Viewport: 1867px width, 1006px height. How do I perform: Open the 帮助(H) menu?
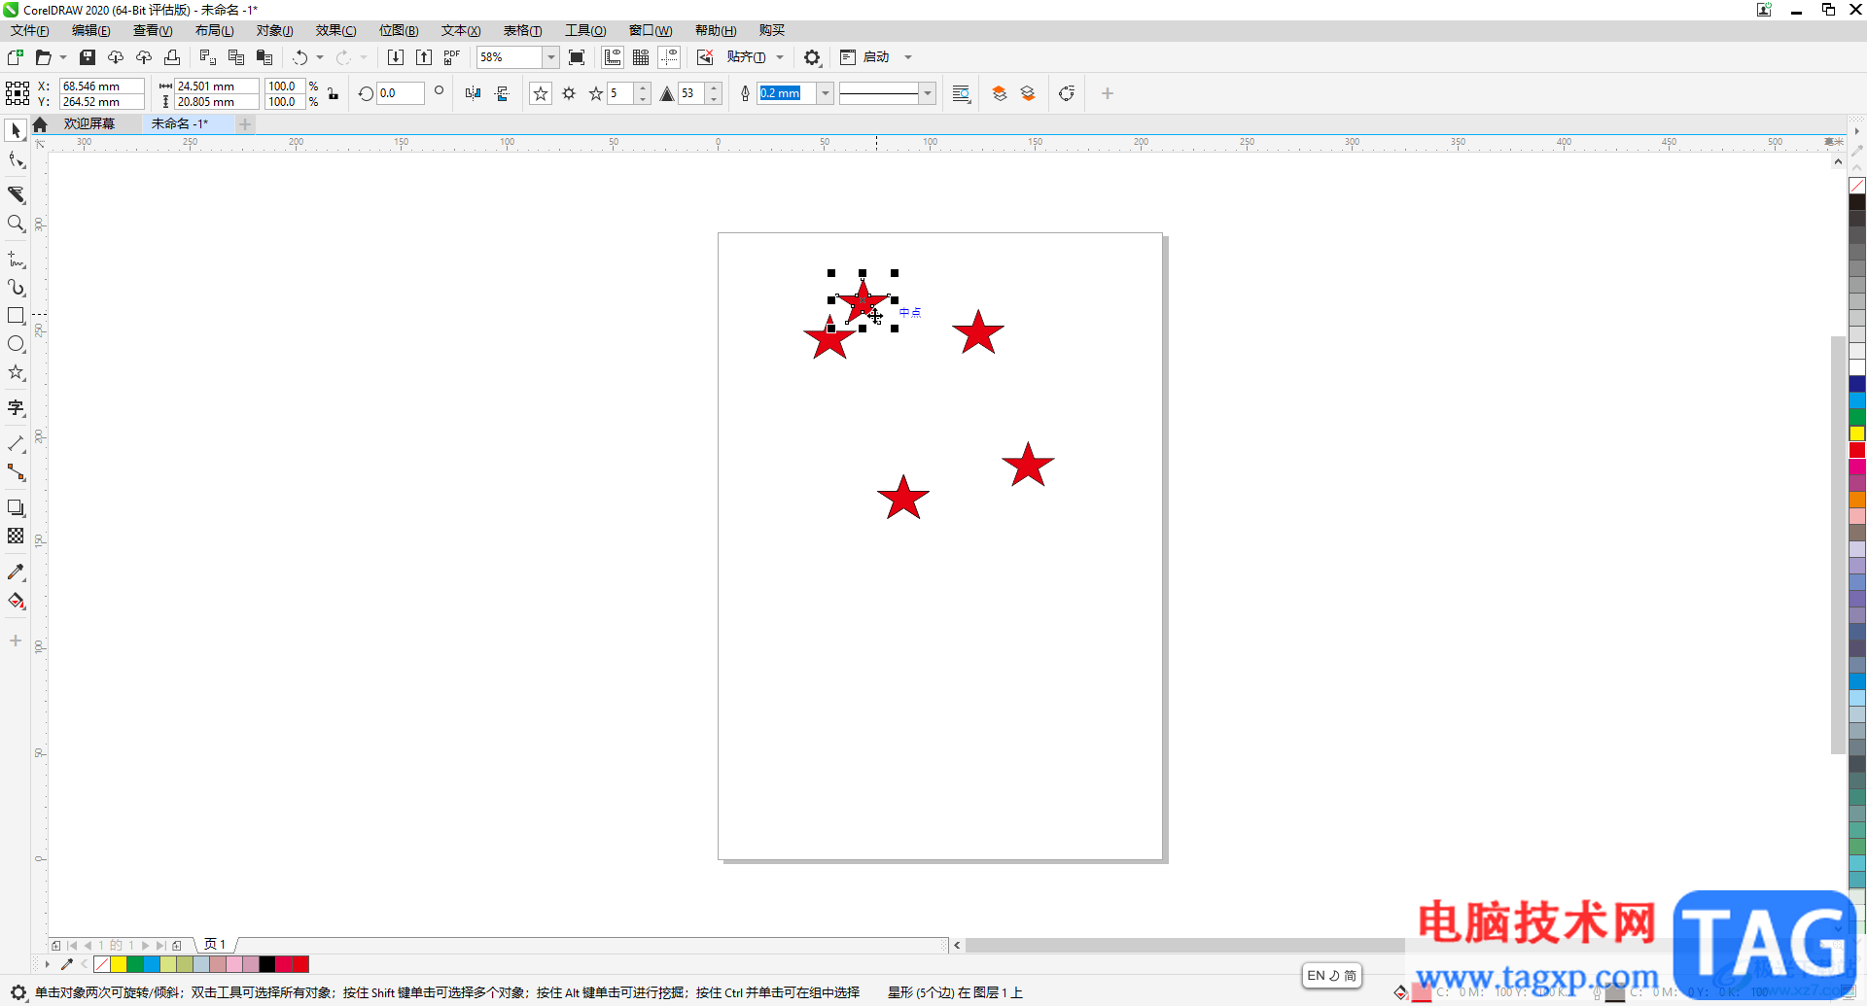(x=716, y=31)
